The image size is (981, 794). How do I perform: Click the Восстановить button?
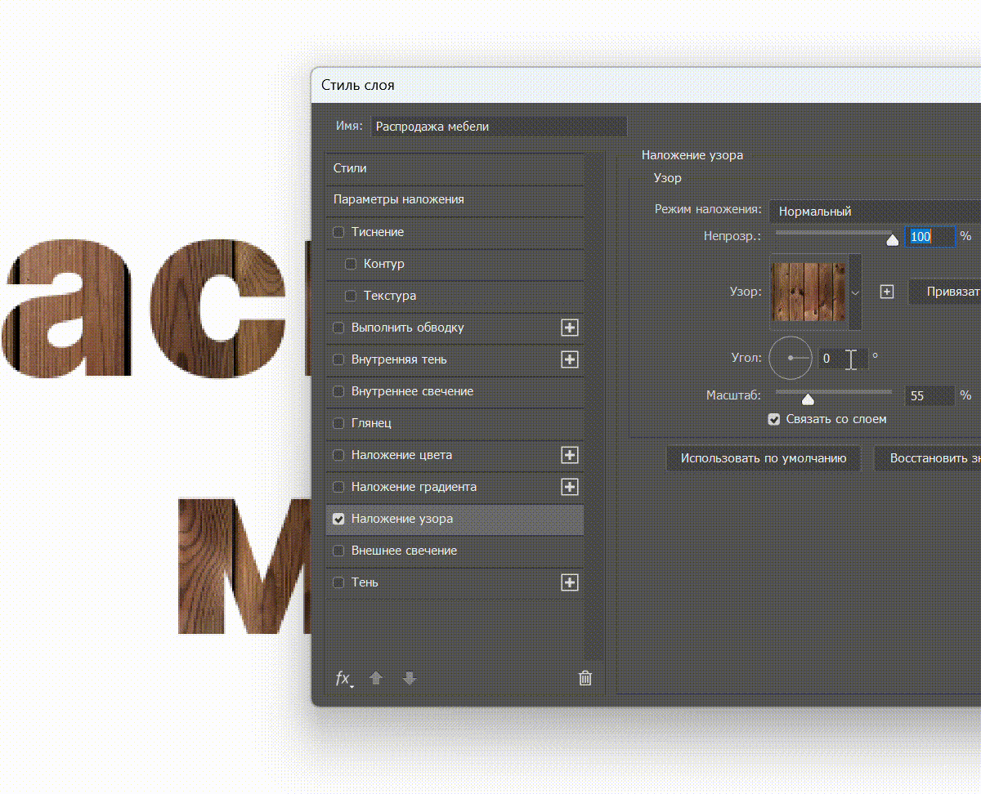click(x=928, y=458)
